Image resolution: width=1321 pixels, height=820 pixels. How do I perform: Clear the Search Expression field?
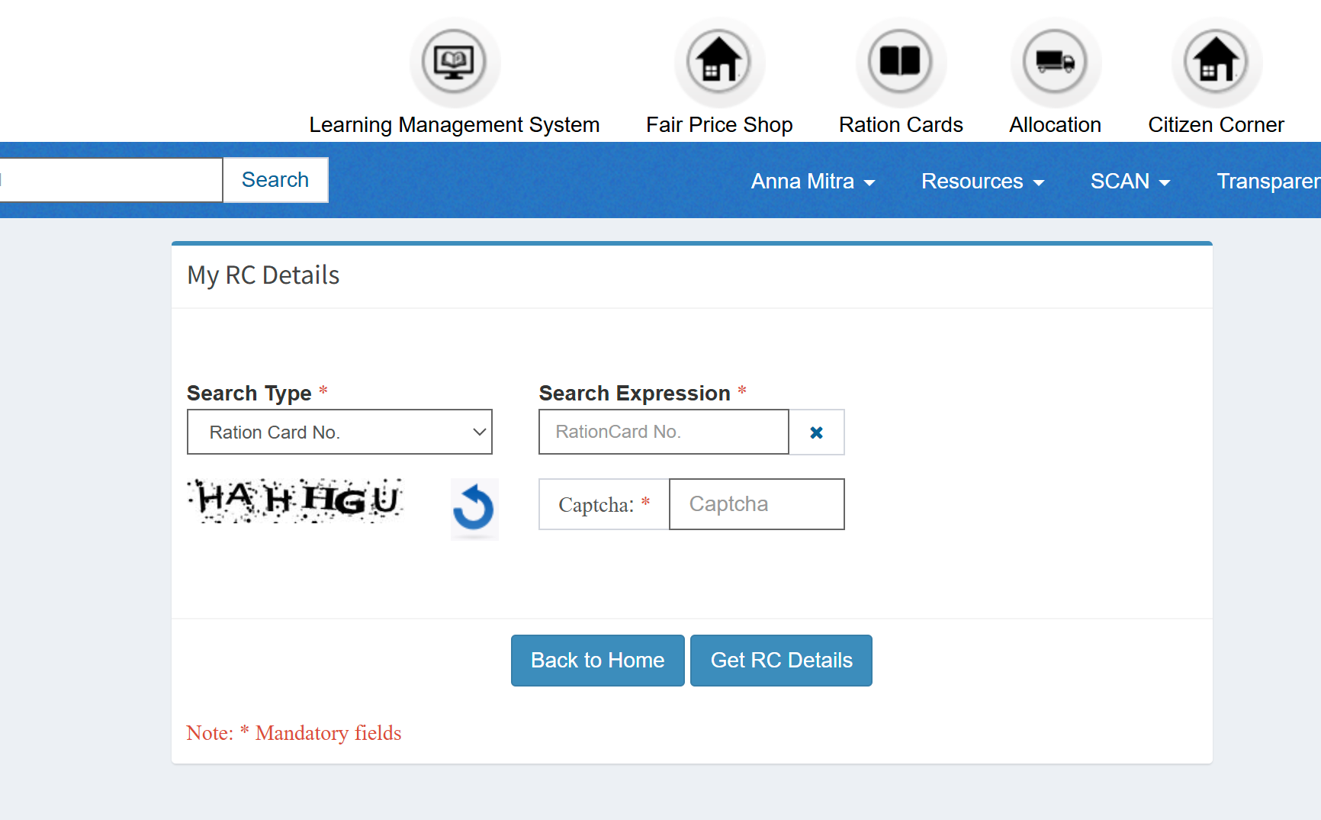point(816,432)
